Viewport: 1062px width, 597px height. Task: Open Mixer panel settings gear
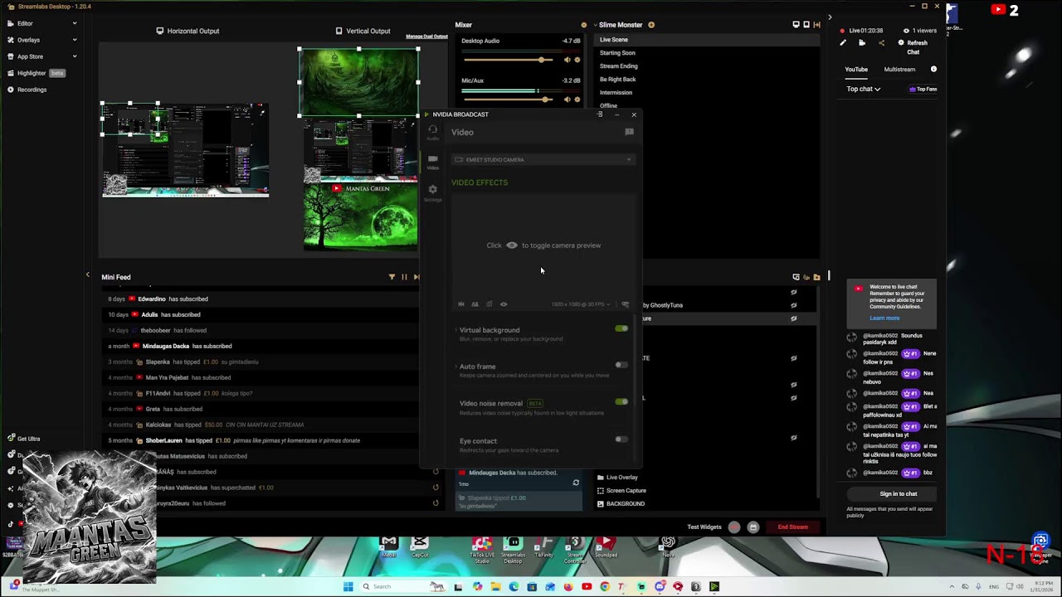(x=583, y=25)
